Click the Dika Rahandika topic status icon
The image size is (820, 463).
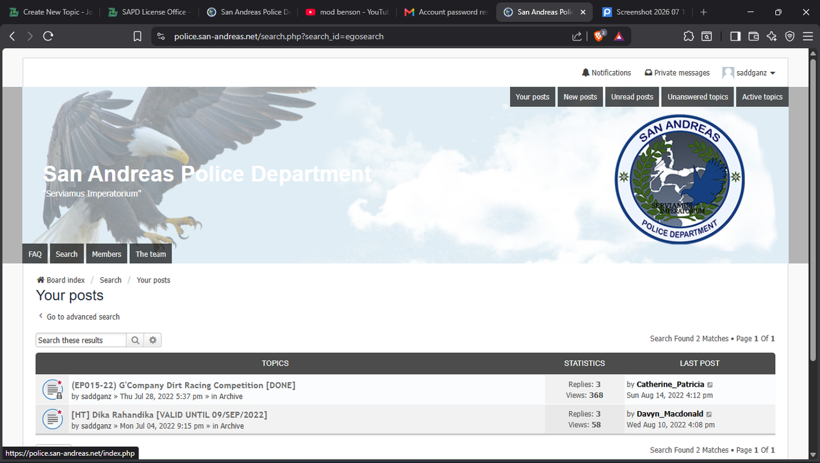click(53, 419)
